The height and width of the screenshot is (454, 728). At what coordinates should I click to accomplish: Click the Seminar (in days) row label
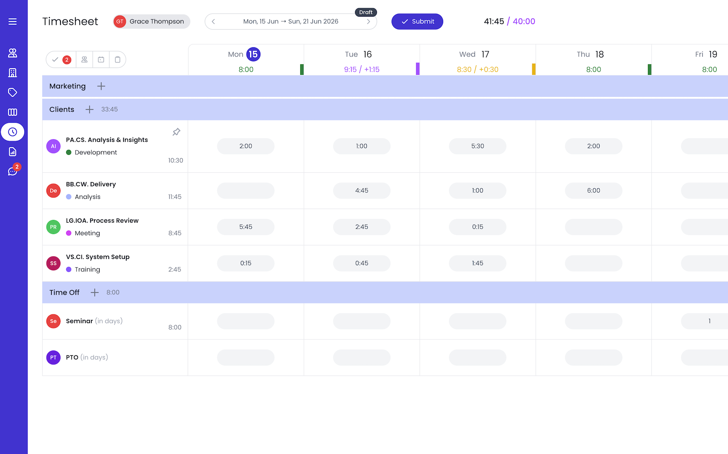coord(94,321)
